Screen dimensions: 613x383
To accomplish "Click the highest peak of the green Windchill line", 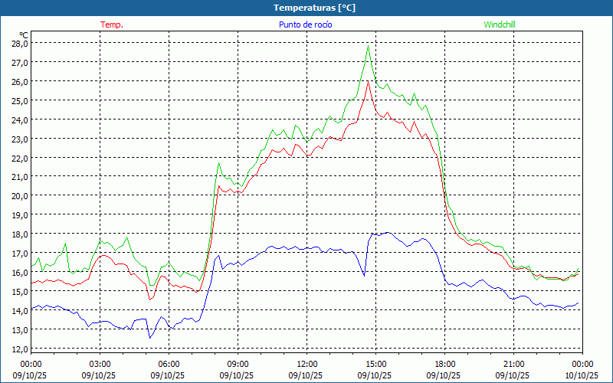I will tap(369, 45).
